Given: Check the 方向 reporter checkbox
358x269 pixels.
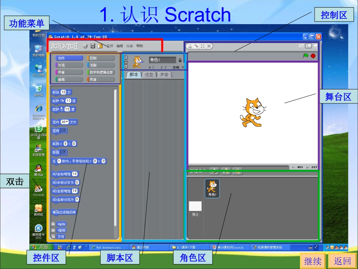Looking at the screenshot, I should [53, 237].
